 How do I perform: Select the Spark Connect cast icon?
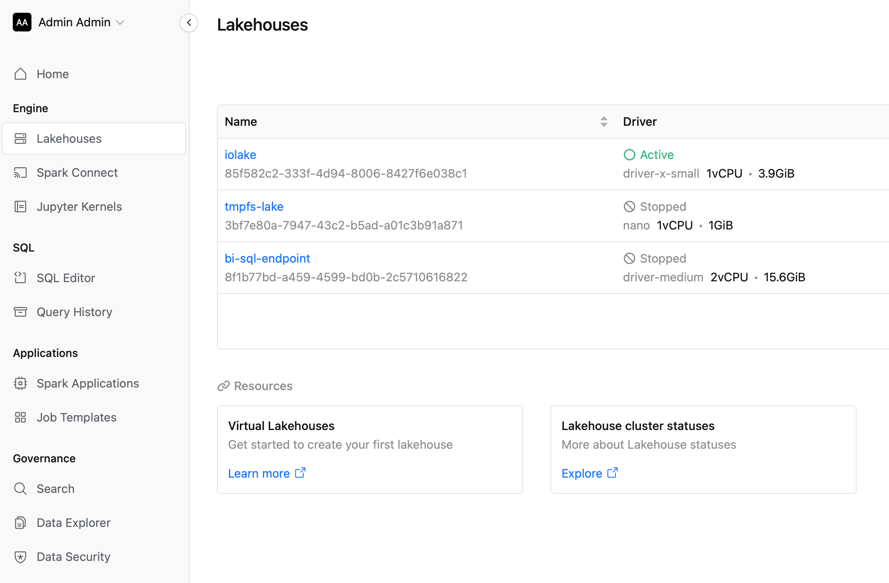pyautogui.click(x=20, y=173)
